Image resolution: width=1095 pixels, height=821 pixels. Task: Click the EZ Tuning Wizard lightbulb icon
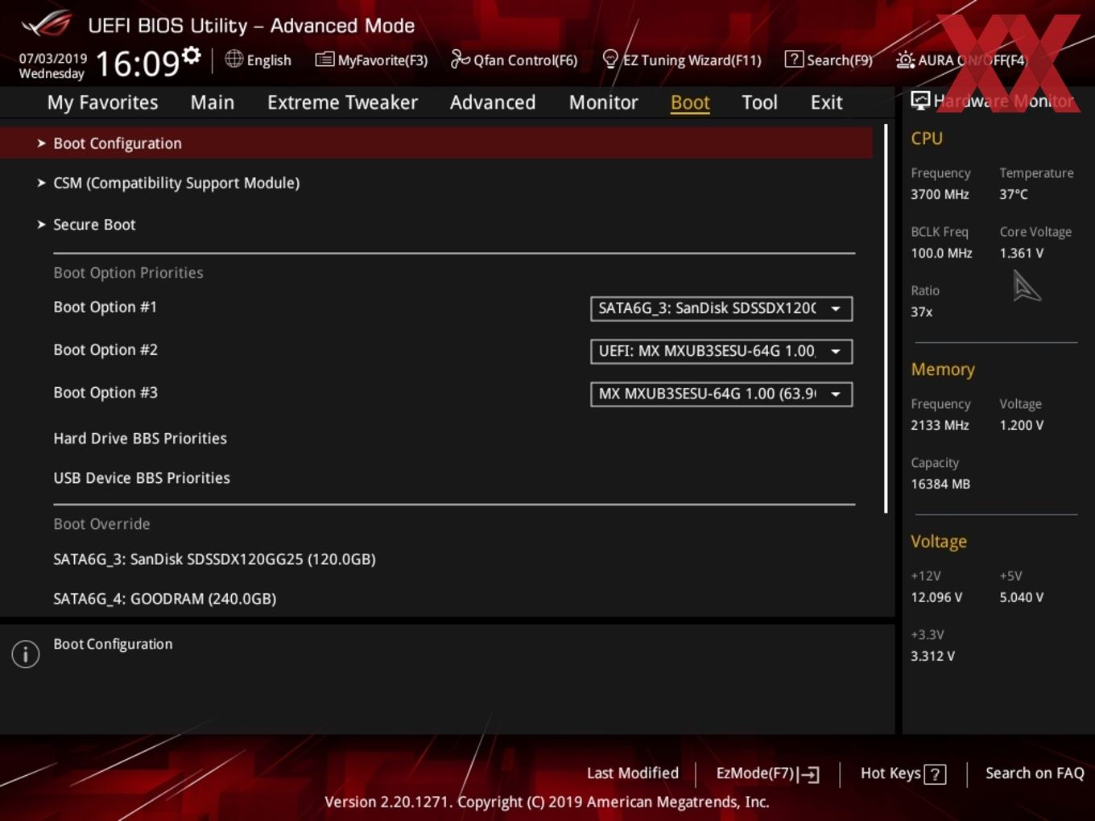pos(610,59)
